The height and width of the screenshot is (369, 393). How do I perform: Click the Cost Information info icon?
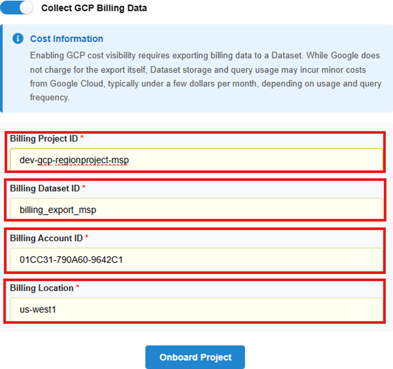(x=18, y=39)
